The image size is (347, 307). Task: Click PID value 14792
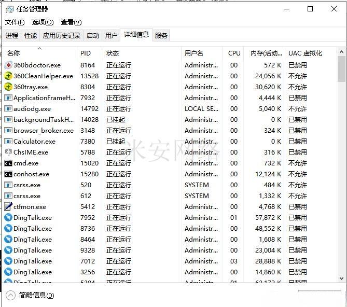click(x=89, y=108)
